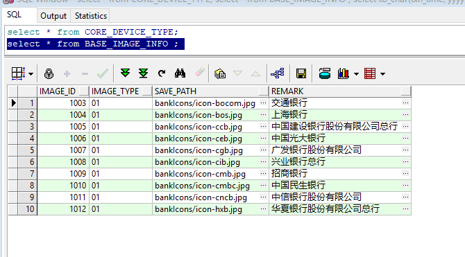Viewport: 465px width, 257px height.
Task: Click the post changes checkmark icon
Action: pos(103,73)
